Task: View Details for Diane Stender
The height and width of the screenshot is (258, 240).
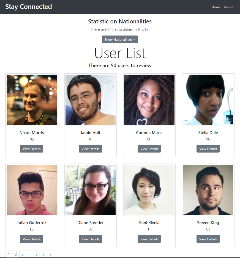Action: pyautogui.click(x=90, y=239)
